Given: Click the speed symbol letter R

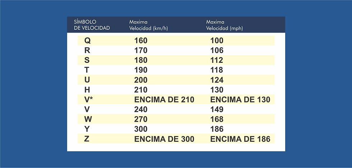Looking at the screenshot, I should 87,50.
